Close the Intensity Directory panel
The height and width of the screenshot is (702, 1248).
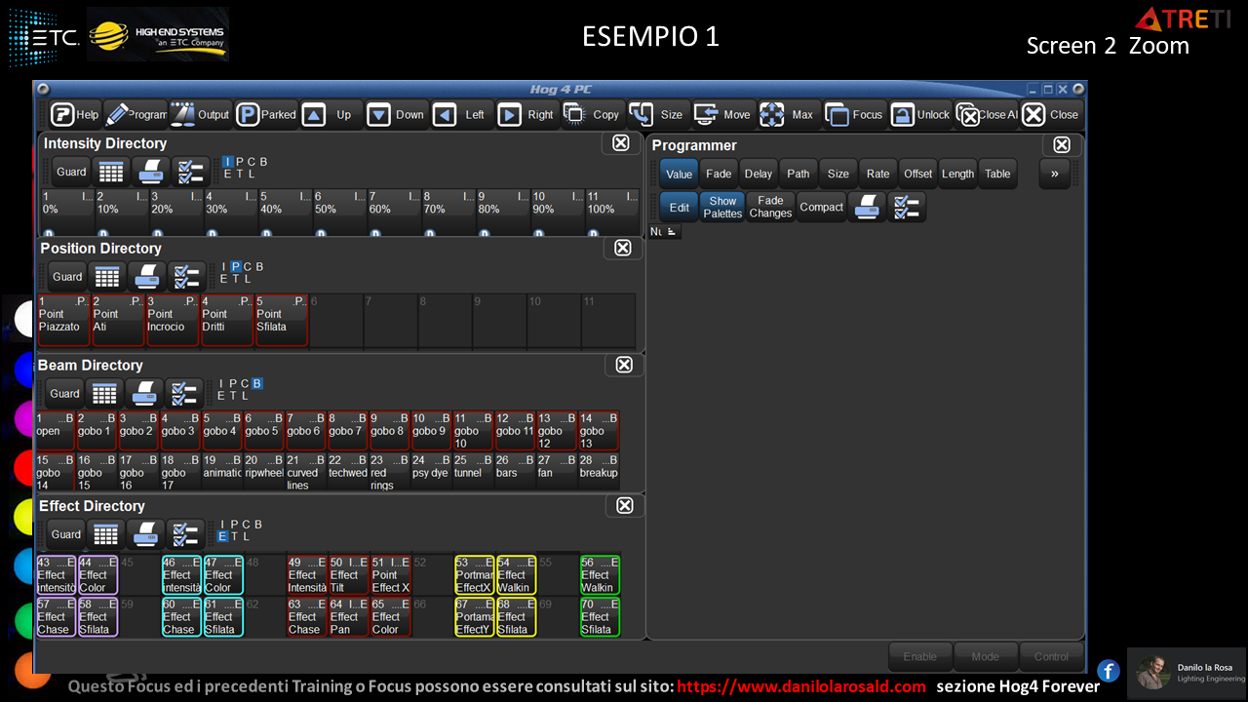click(620, 143)
